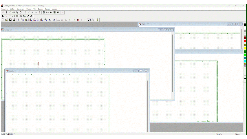This screenshot has width=247, height=139.
Task: Copy the selection icon
Action: tap(22, 20)
